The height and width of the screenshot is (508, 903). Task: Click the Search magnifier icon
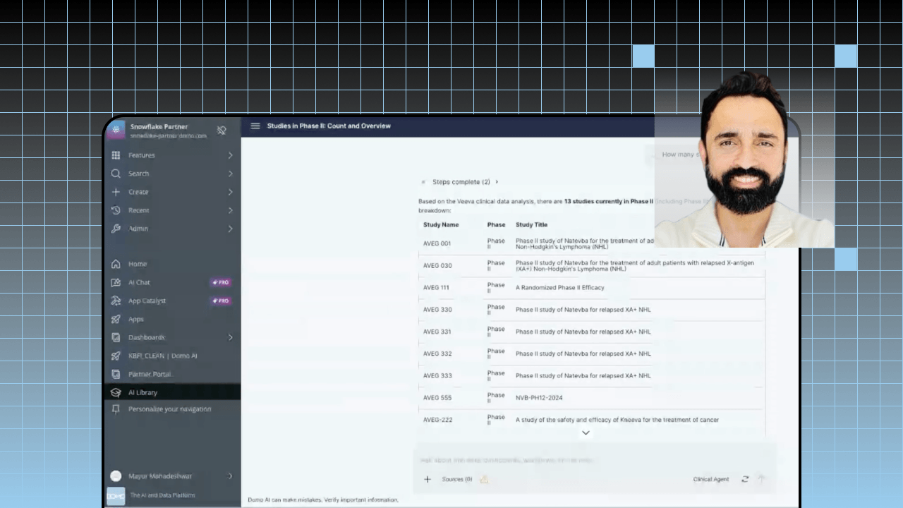point(116,174)
